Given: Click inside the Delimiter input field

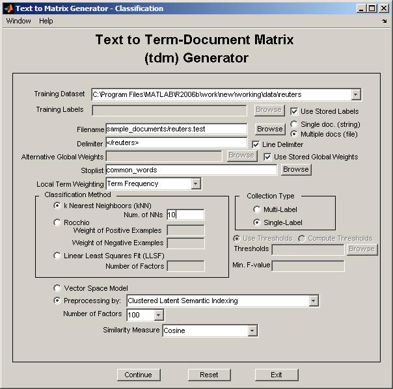Looking at the screenshot, I should (176, 142).
